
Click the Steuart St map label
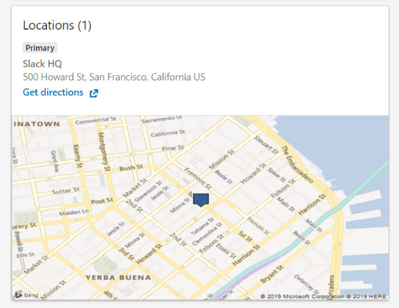pos(266,145)
